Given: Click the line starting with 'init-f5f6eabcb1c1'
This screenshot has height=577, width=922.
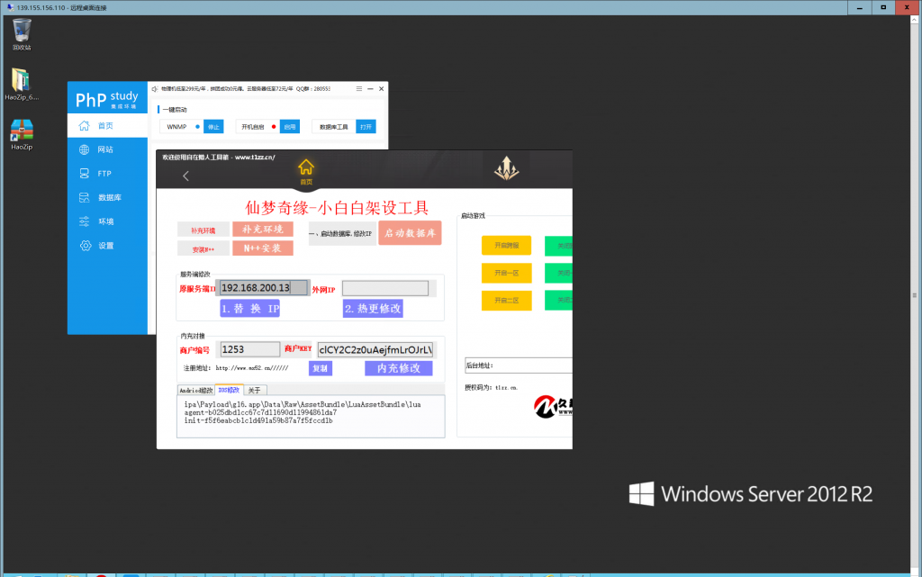Looking at the screenshot, I should 258,420.
